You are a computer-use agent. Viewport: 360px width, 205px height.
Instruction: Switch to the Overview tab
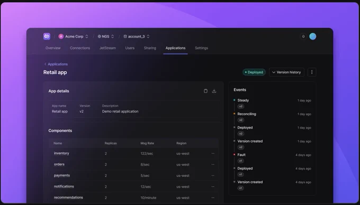pos(53,48)
